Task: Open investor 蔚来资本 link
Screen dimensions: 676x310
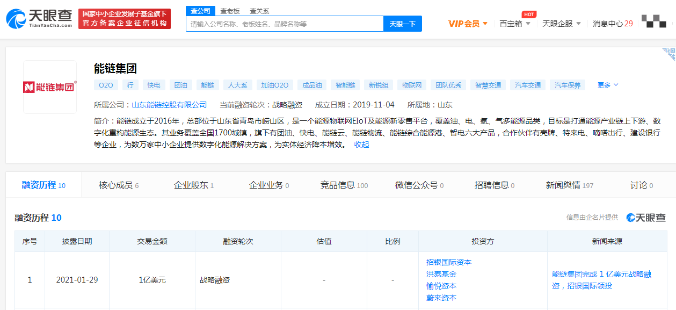Action: coord(441,298)
